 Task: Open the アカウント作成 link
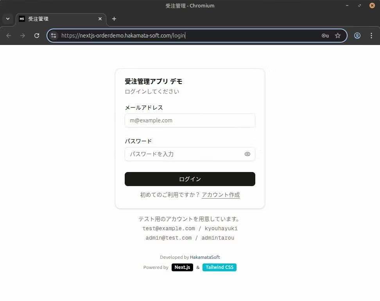pyautogui.click(x=220, y=195)
